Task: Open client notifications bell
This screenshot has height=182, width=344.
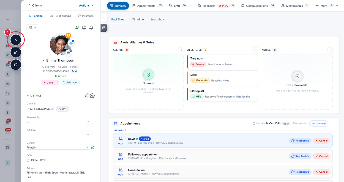Action: click(x=91, y=28)
